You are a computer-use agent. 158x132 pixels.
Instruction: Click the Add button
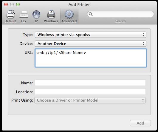click(x=140, y=123)
